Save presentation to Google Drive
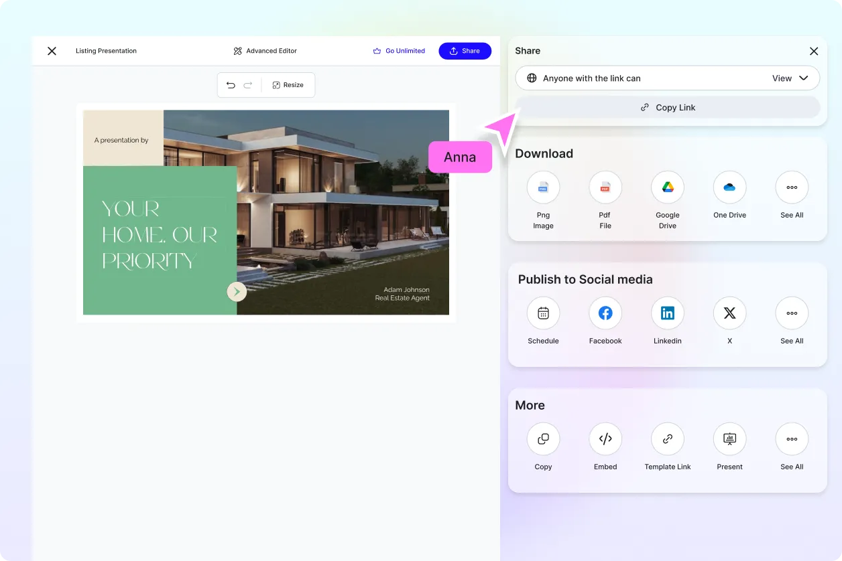The width and height of the screenshot is (842, 561). point(667,187)
